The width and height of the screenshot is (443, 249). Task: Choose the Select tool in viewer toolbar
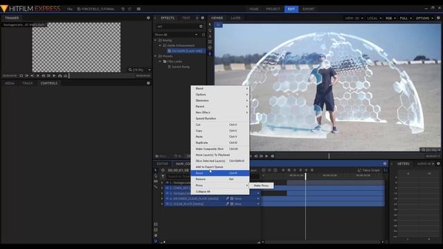[x=210, y=25]
